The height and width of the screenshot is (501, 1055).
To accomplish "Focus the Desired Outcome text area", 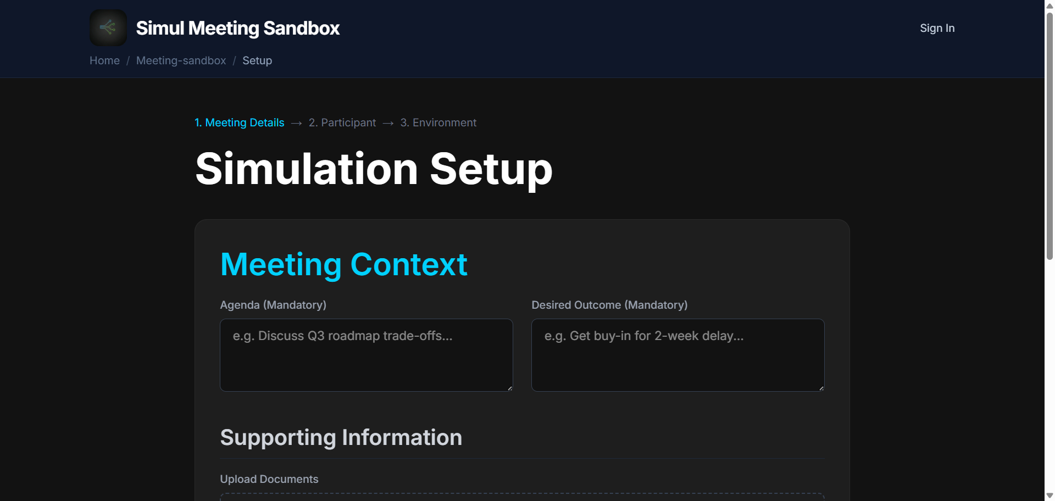I will [678, 355].
